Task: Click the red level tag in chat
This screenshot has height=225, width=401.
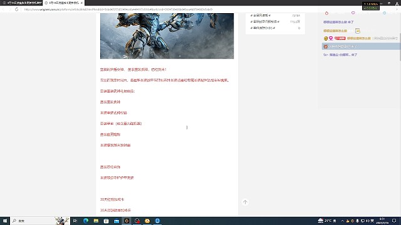Action: [340, 38]
